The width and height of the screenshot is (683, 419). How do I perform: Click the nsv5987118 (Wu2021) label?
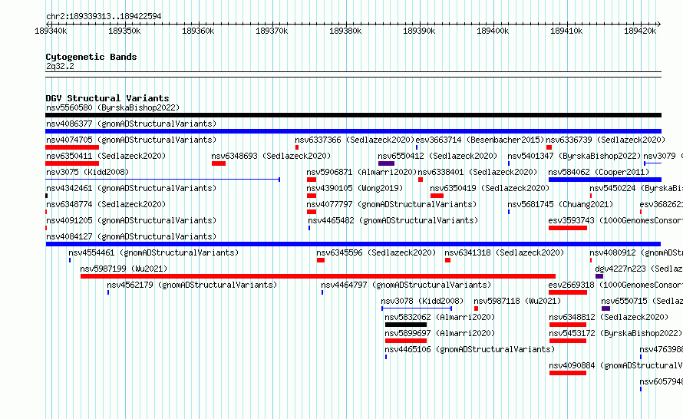tap(517, 301)
